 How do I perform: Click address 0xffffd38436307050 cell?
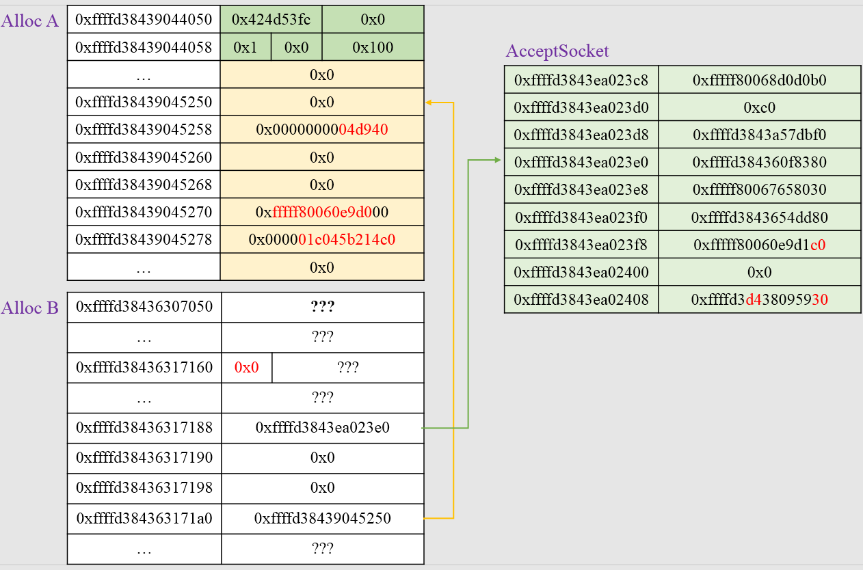(x=144, y=308)
